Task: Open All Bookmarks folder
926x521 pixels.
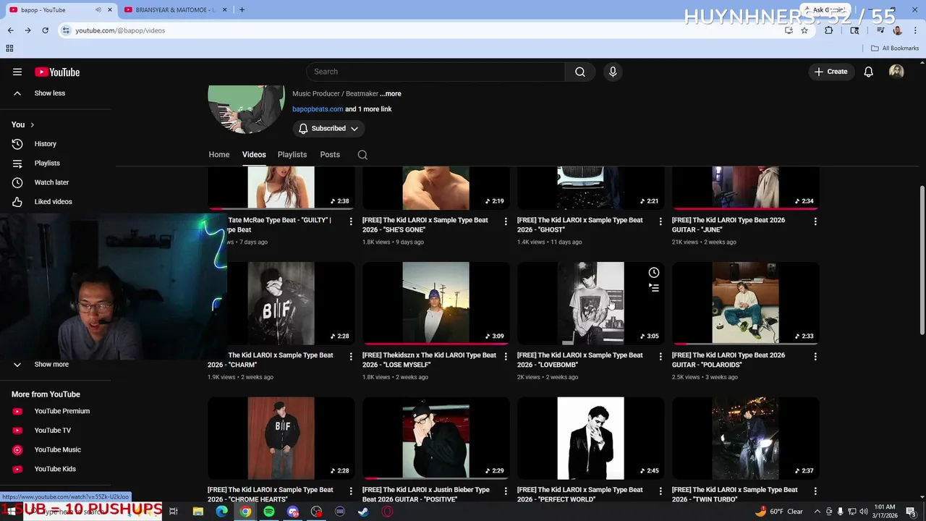Action: pos(895,48)
